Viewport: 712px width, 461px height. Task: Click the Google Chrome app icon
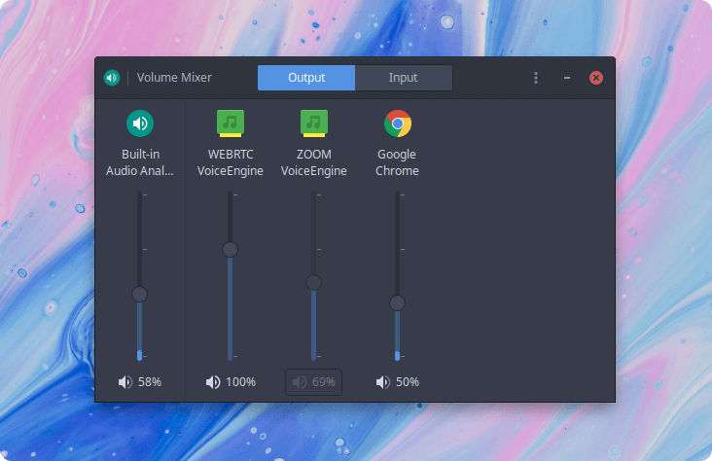point(397,124)
